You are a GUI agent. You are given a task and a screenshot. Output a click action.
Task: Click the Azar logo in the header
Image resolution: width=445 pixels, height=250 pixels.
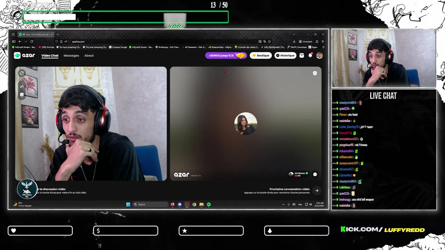pos(24,56)
